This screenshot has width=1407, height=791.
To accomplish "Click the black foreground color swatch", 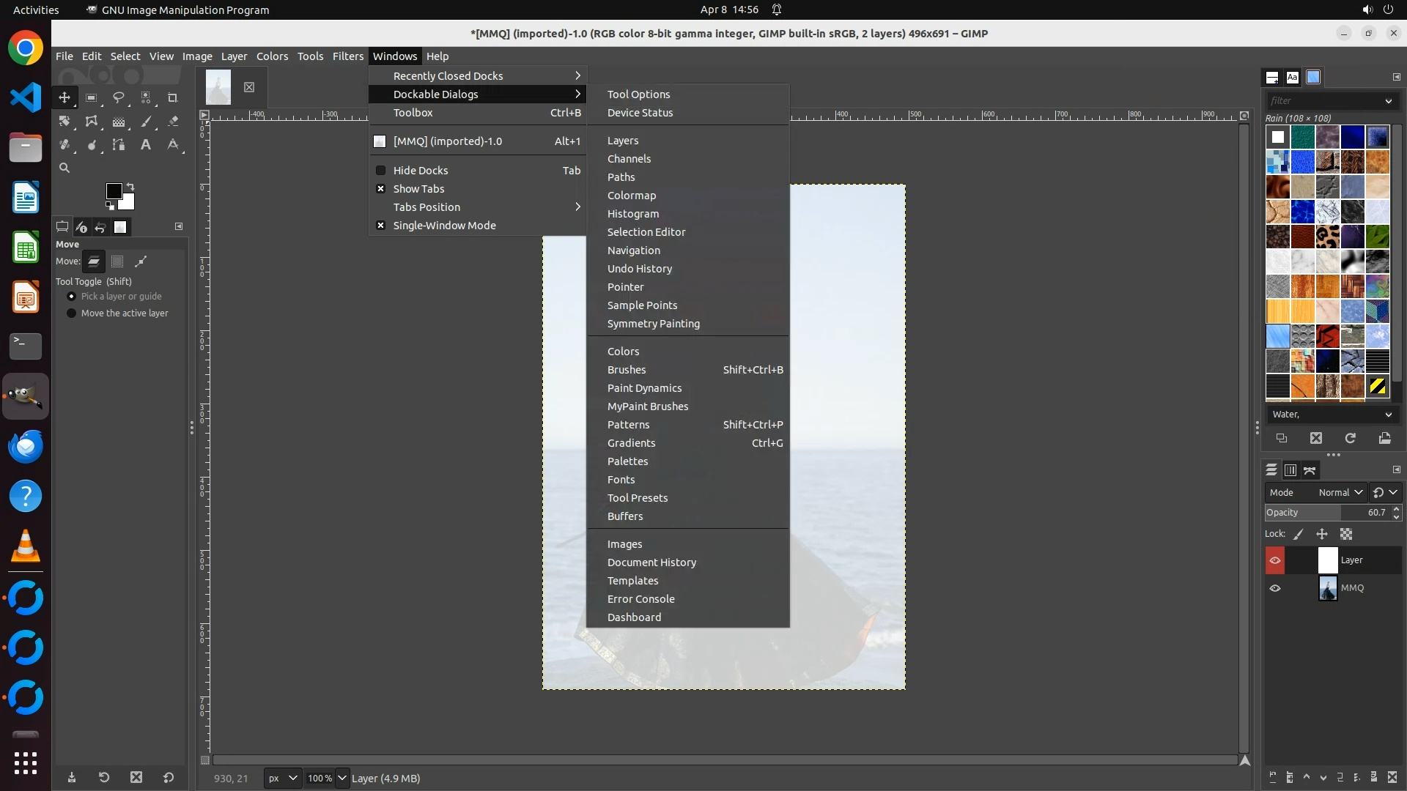I will pos(113,191).
